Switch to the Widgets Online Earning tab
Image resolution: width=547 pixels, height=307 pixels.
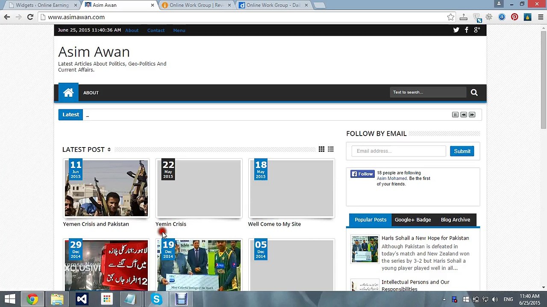pyautogui.click(x=42, y=5)
